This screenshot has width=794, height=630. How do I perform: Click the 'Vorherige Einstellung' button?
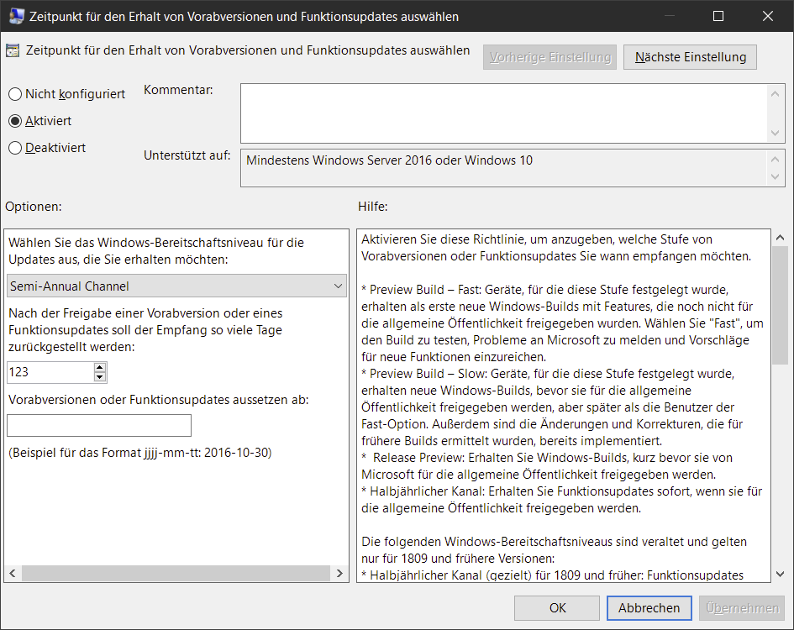pyautogui.click(x=550, y=57)
